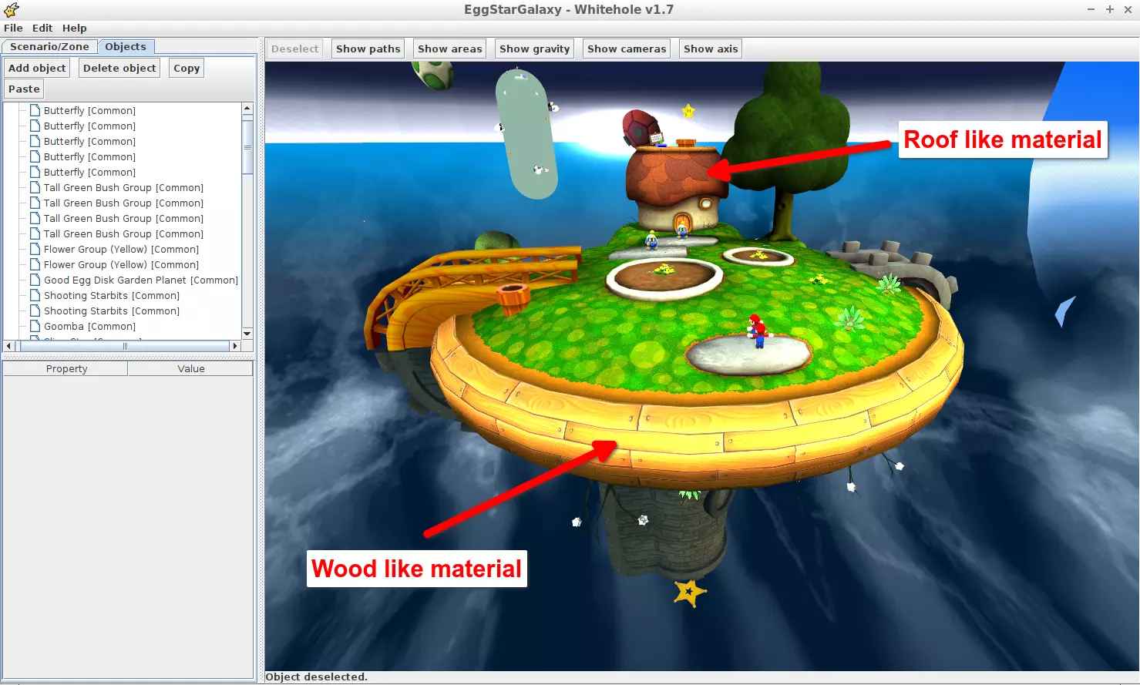Click the disabled Deselect button
The height and width of the screenshot is (685, 1140).
tap(294, 49)
